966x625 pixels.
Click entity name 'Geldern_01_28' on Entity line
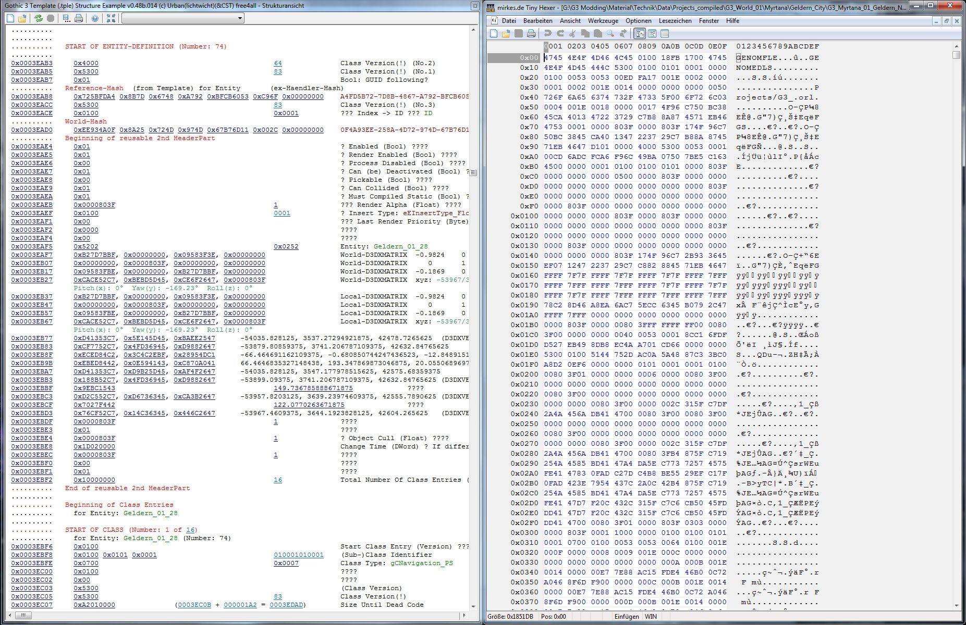pyautogui.click(x=401, y=246)
